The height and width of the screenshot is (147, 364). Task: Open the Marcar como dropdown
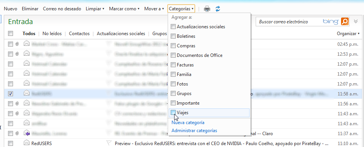(x=124, y=9)
